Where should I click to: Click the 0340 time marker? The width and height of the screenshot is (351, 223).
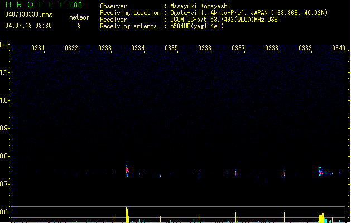[x=339, y=48]
